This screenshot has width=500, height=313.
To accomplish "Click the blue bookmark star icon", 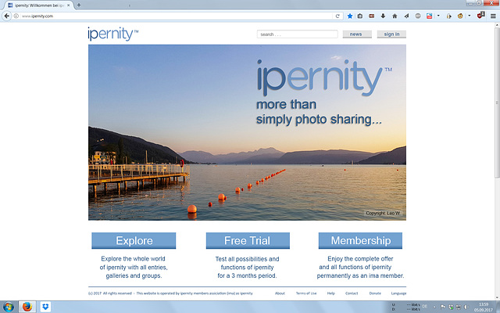I will 350,16.
